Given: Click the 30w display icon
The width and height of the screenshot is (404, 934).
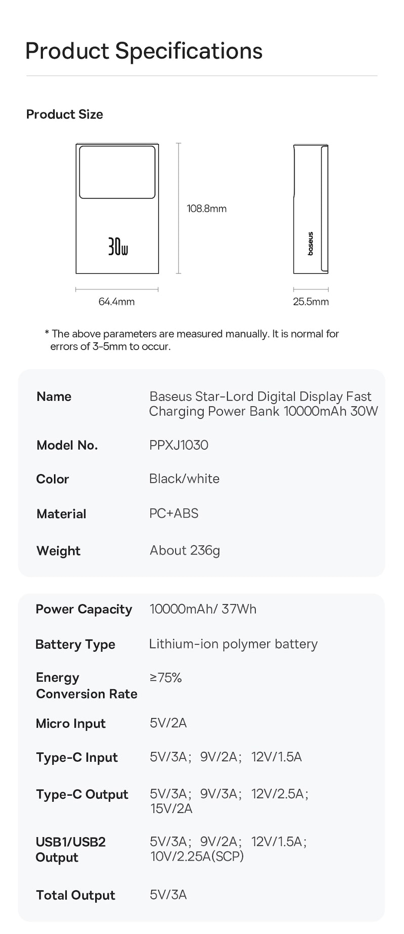Looking at the screenshot, I should 117,246.
